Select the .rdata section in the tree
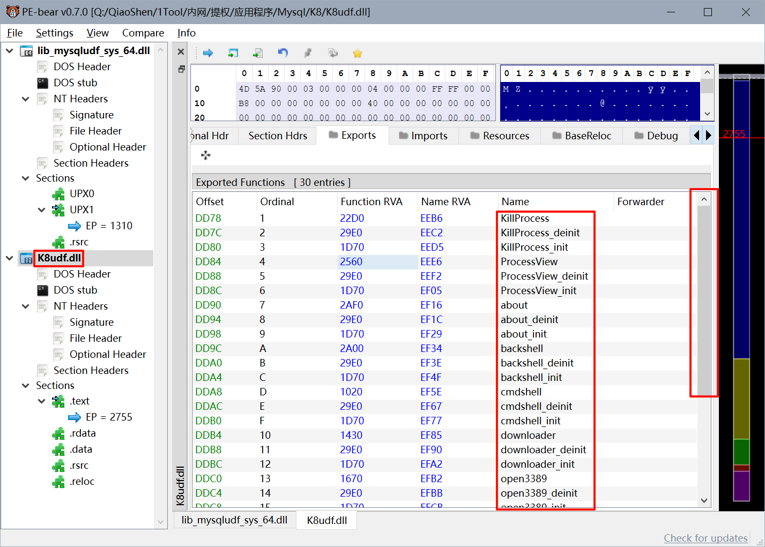765x547 pixels. tap(83, 433)
